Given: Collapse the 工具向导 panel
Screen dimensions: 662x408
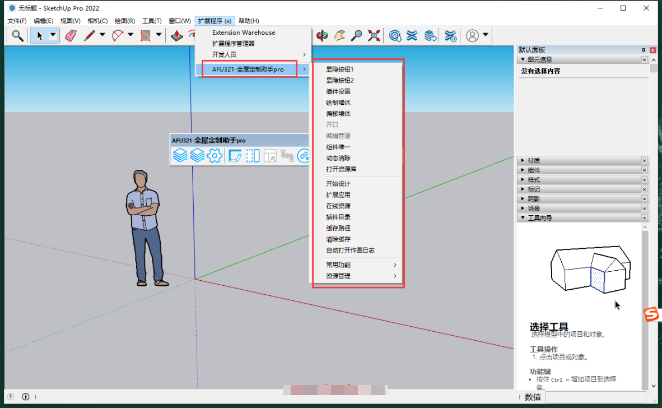Looking at the screenshot, I should [x=523, y=218].
